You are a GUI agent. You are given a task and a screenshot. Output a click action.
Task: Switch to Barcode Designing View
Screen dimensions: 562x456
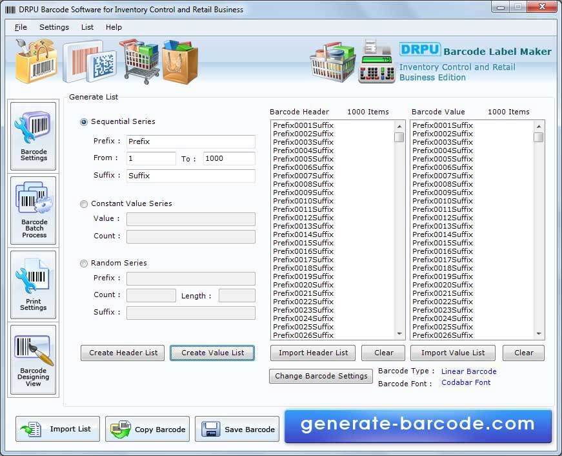tap(34, 360)
